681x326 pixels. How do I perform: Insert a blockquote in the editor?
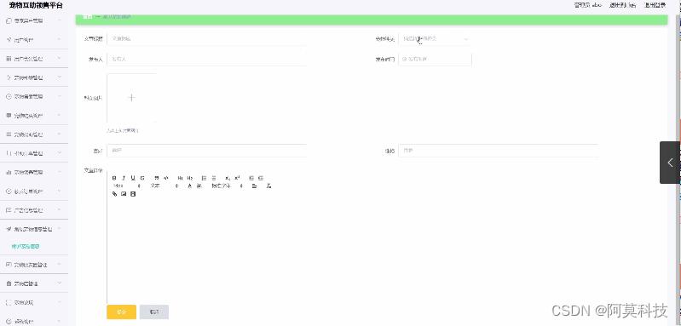156,178
